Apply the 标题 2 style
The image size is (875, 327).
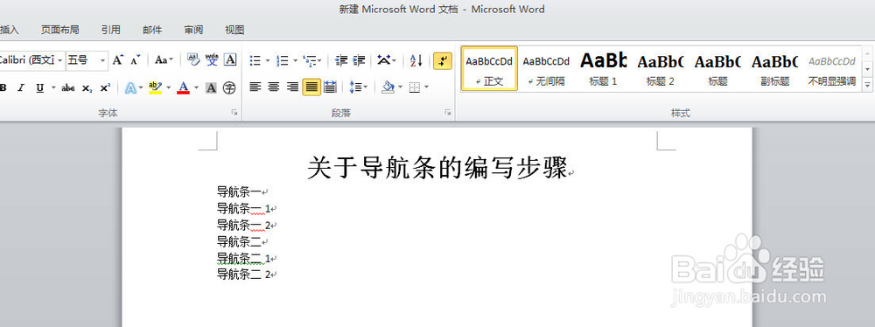660,69
